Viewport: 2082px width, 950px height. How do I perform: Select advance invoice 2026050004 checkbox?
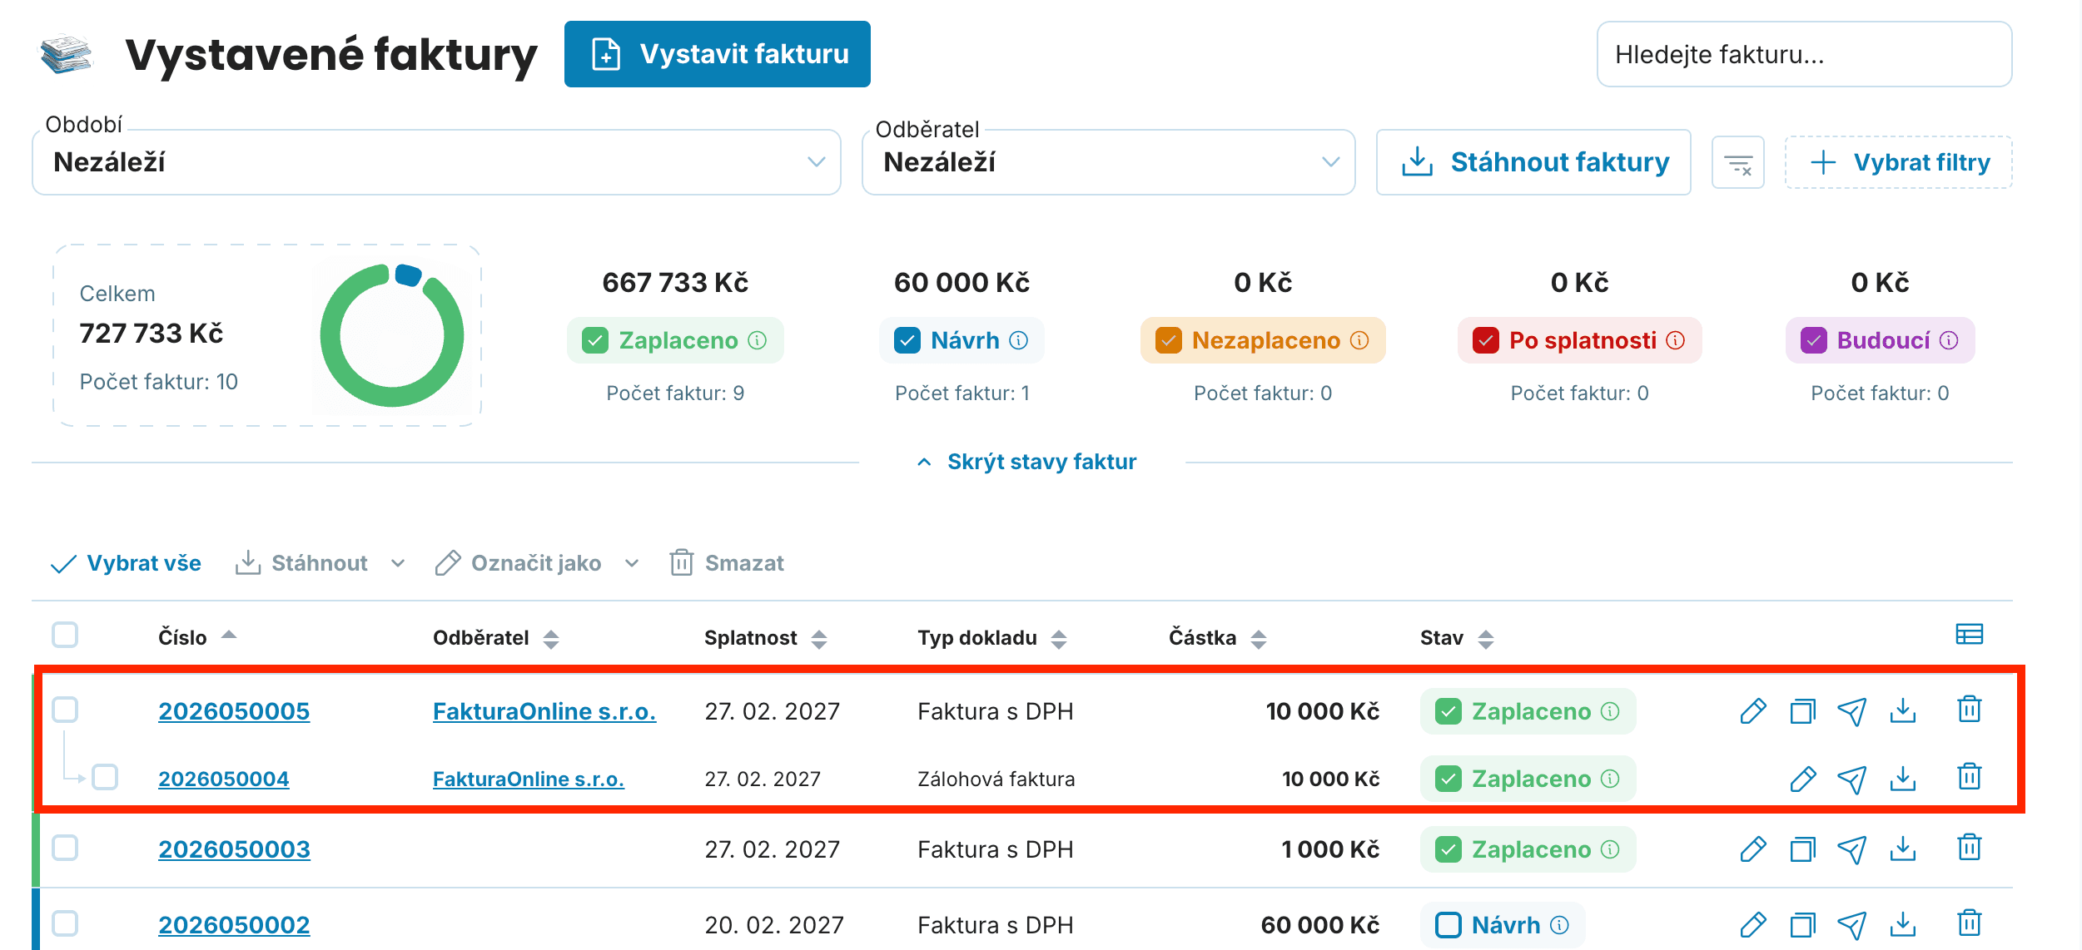click(x=105, y=777)
